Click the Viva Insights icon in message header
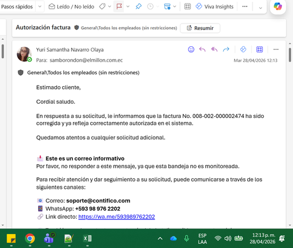The width and height of the screenshot is (293, 248). pyautogui.click(x=243, y=49)
